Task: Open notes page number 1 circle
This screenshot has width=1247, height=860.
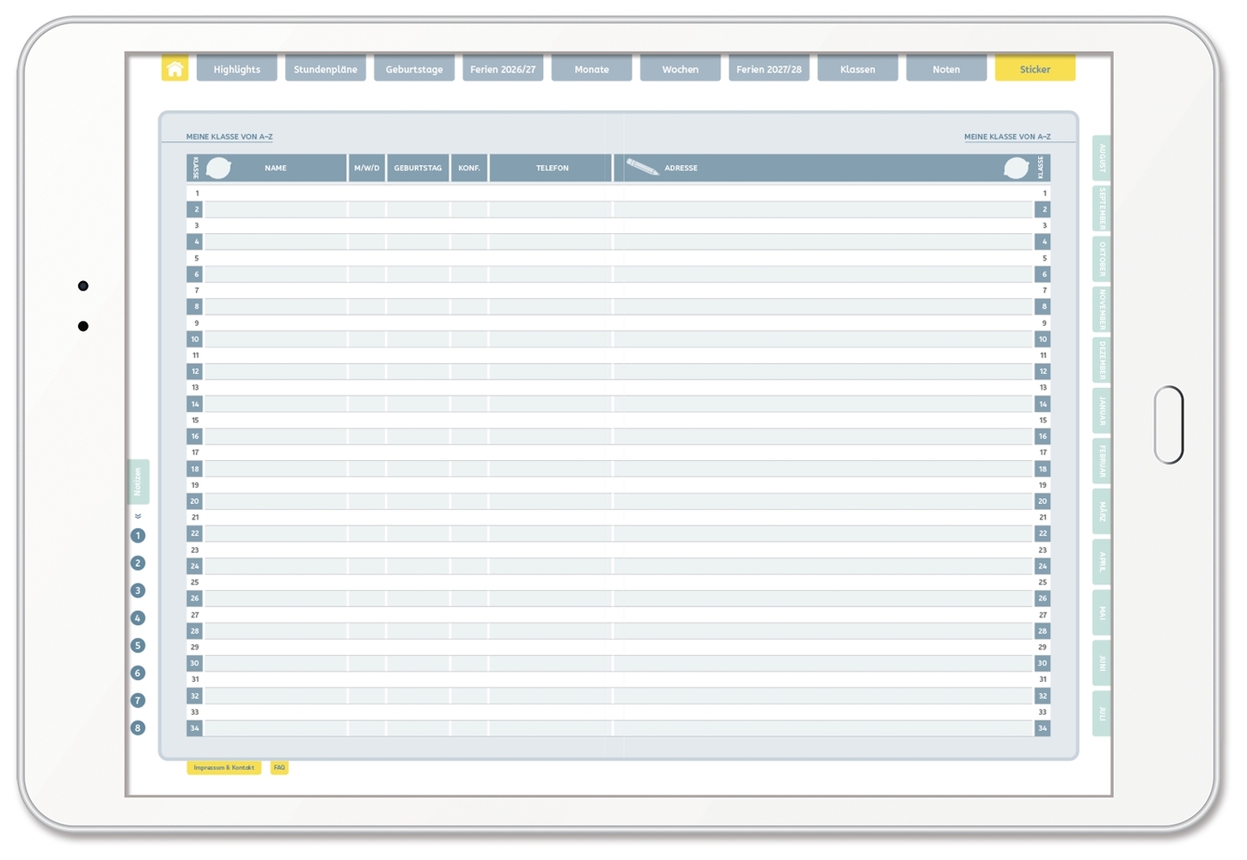Action: click(138, 536)
